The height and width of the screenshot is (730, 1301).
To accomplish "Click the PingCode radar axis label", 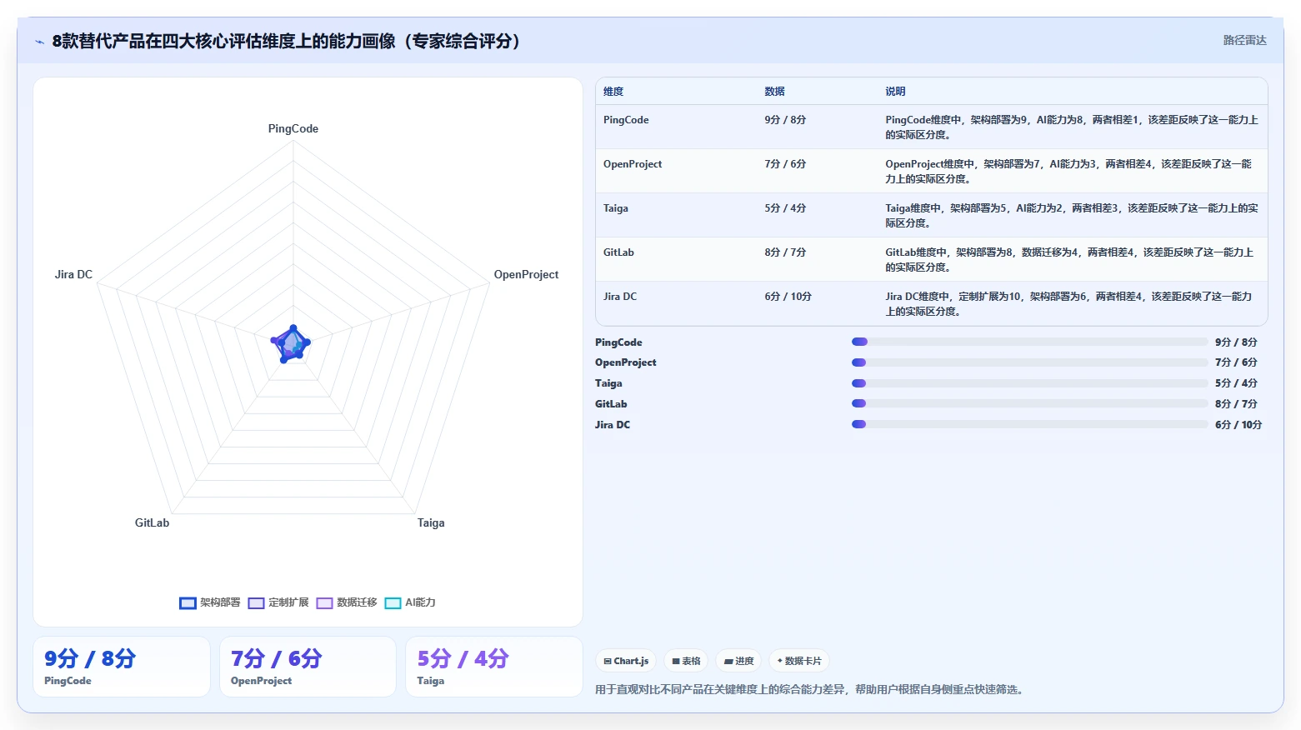I will pos(293,128).
